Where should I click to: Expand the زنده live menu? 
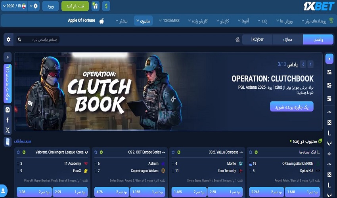click(x=262, y=21)
